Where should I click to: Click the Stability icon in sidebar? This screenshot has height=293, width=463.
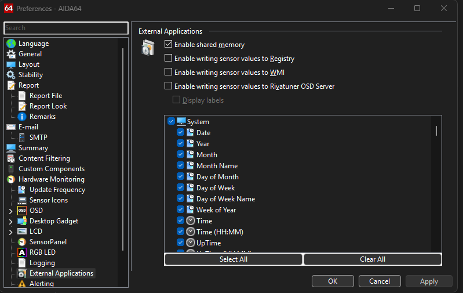click(11, 75)
